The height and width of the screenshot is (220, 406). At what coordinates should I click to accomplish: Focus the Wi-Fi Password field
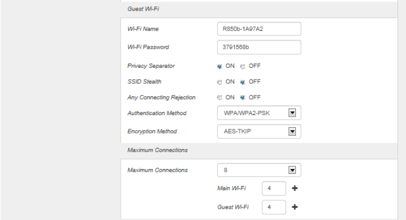pos(259,47)
